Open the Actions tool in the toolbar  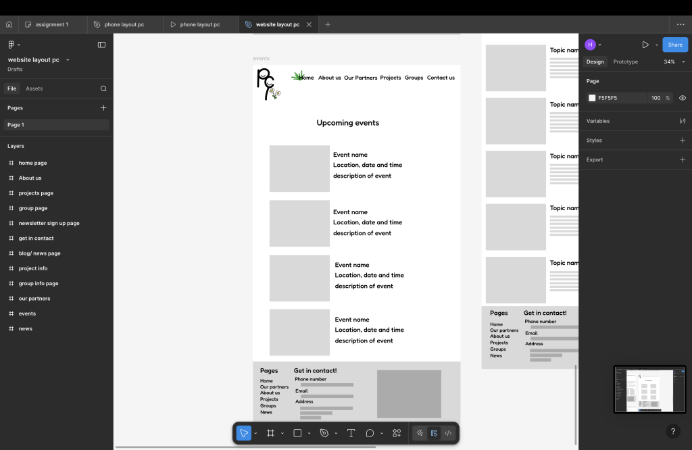[397, 433]
